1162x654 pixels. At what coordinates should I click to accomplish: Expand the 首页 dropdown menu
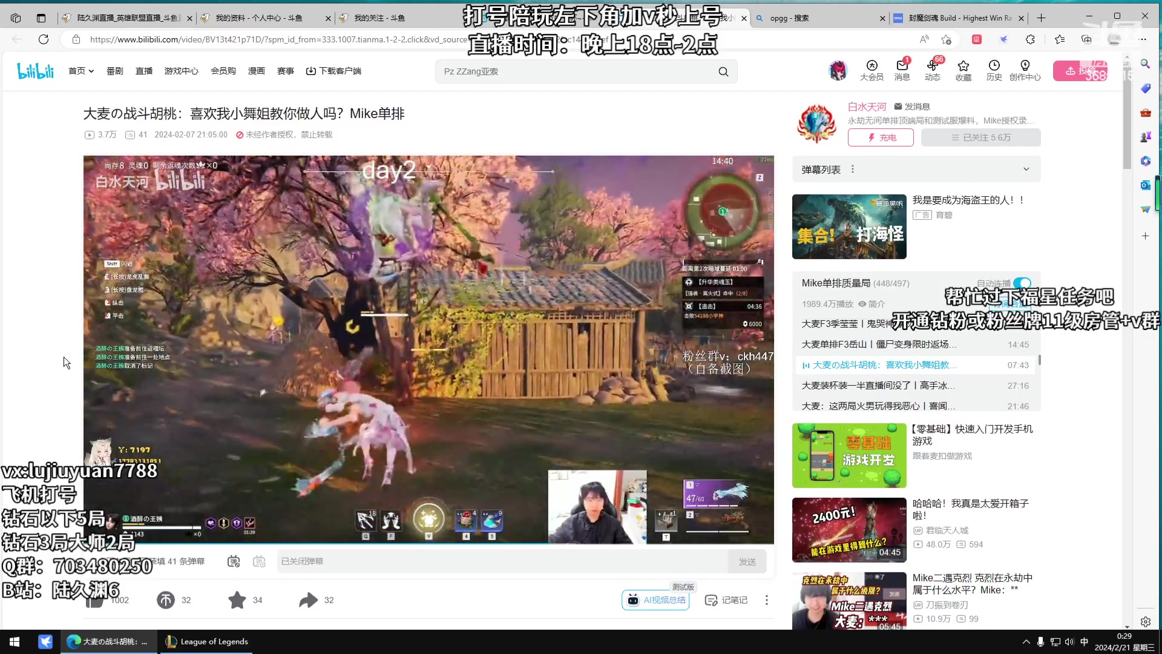click(81, 71)
